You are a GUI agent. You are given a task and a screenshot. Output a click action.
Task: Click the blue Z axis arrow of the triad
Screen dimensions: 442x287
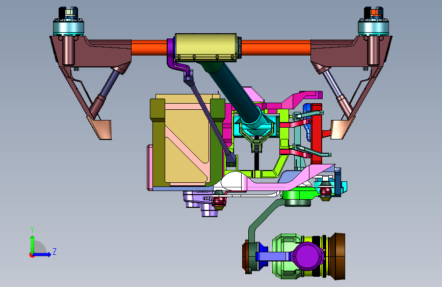coord(42,254)
